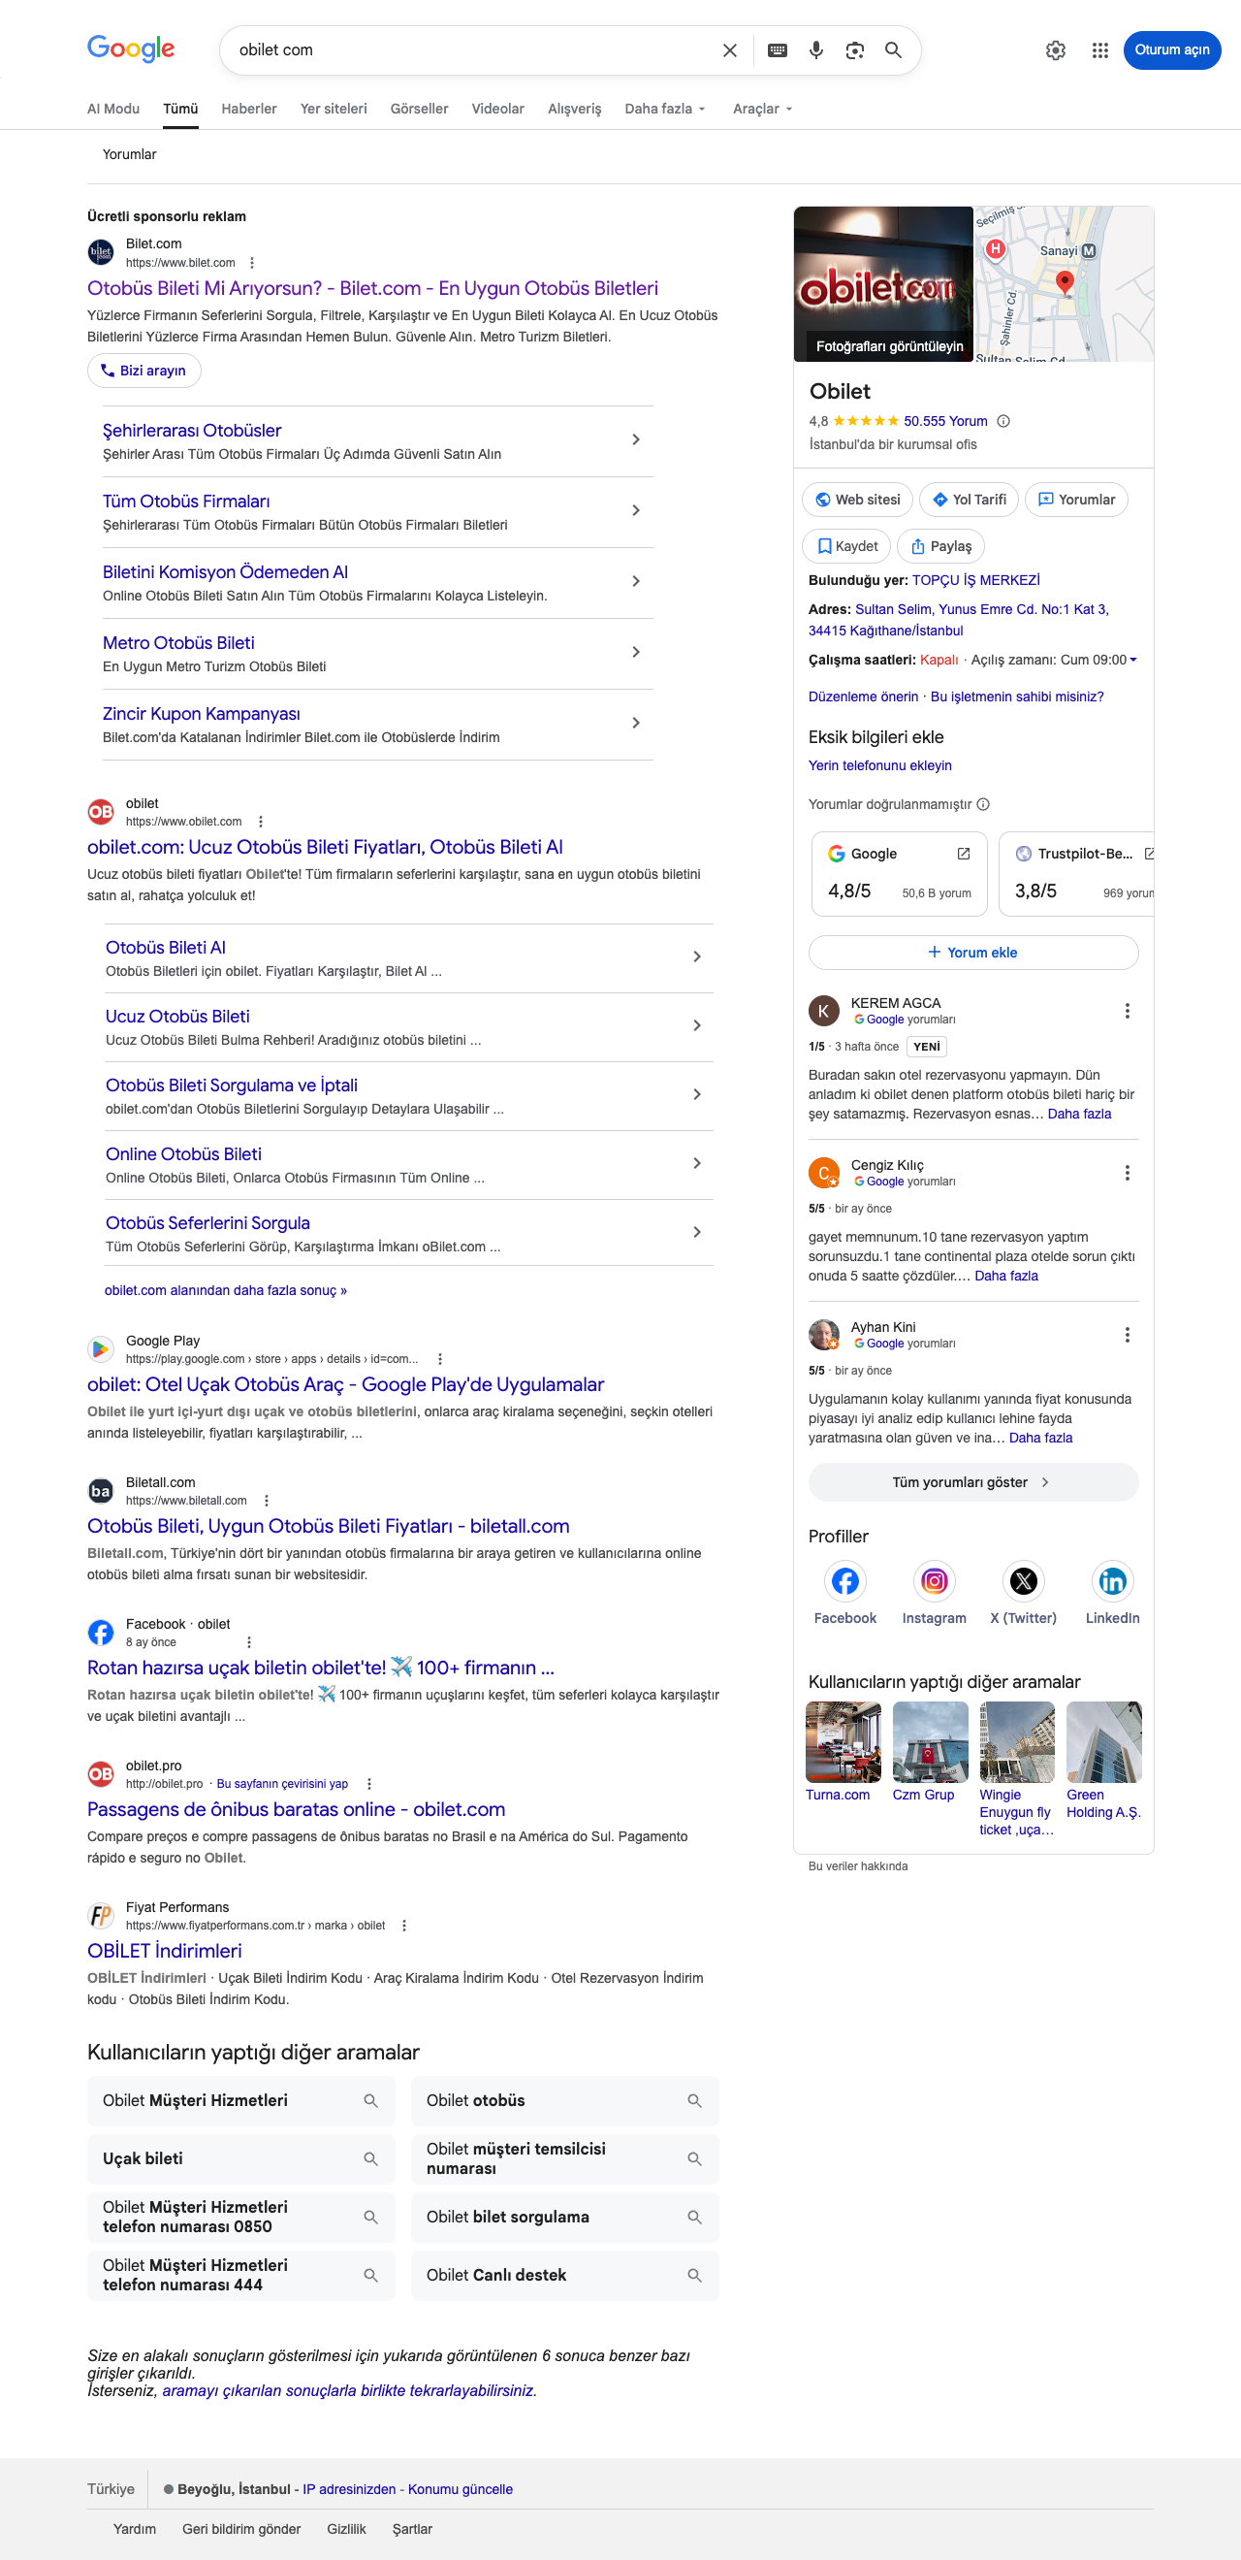1241x2560 pixels.
Task: Start voice search with the microphone icon
Action: tap(815, 50)
